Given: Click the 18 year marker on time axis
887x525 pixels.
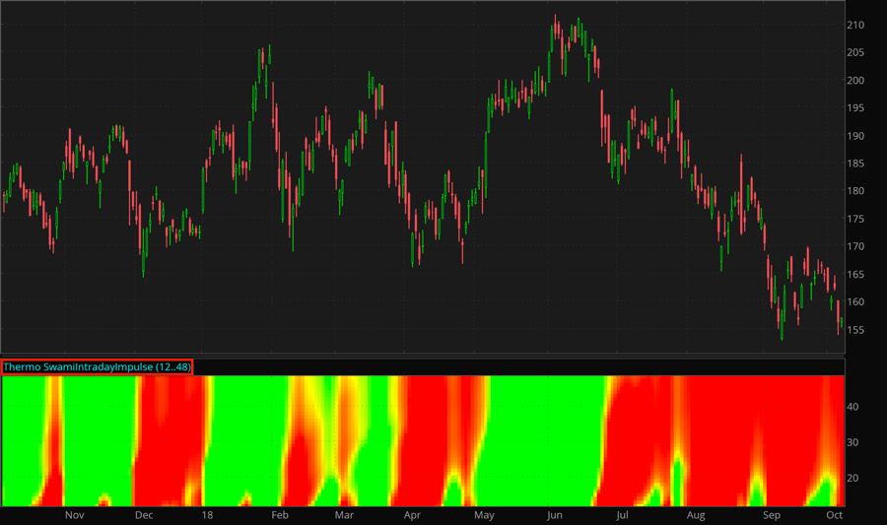Looking at the screenshot, I should point(207,515).
